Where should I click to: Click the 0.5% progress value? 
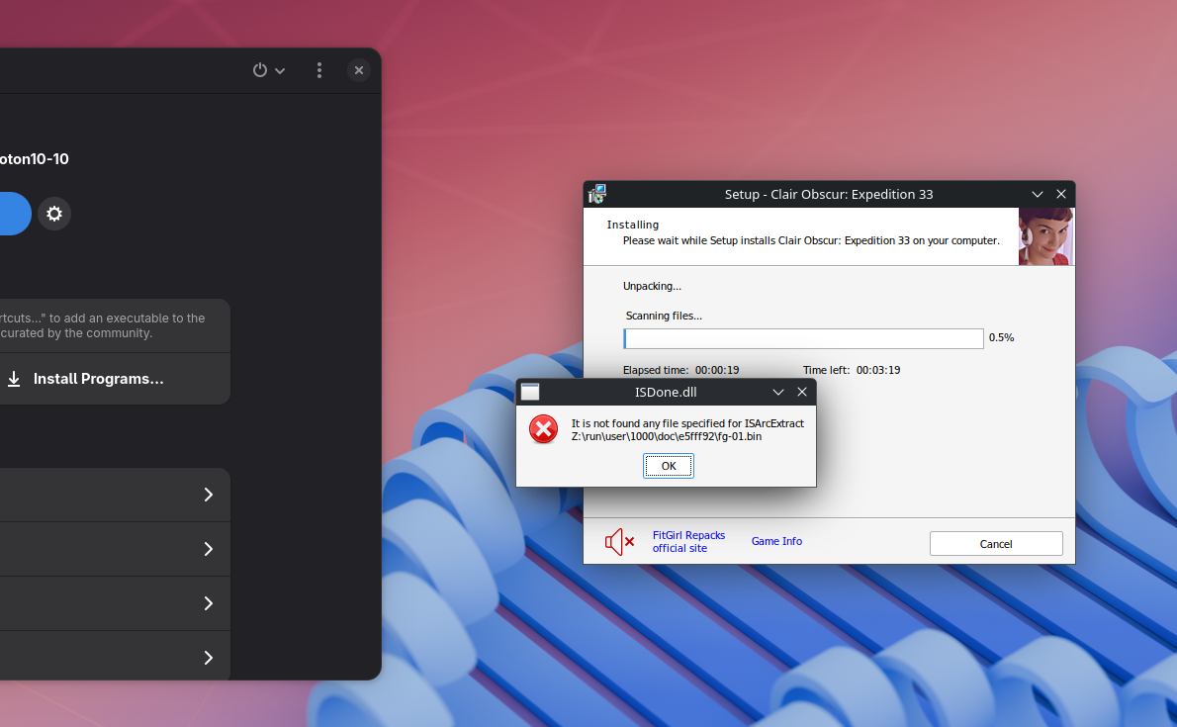(x=1001, y=337)
